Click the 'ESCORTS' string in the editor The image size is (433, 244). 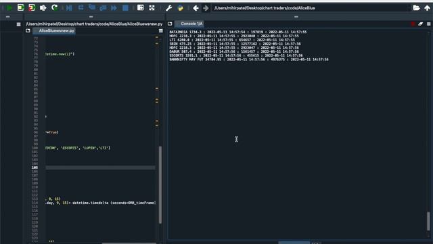[69, 148]
